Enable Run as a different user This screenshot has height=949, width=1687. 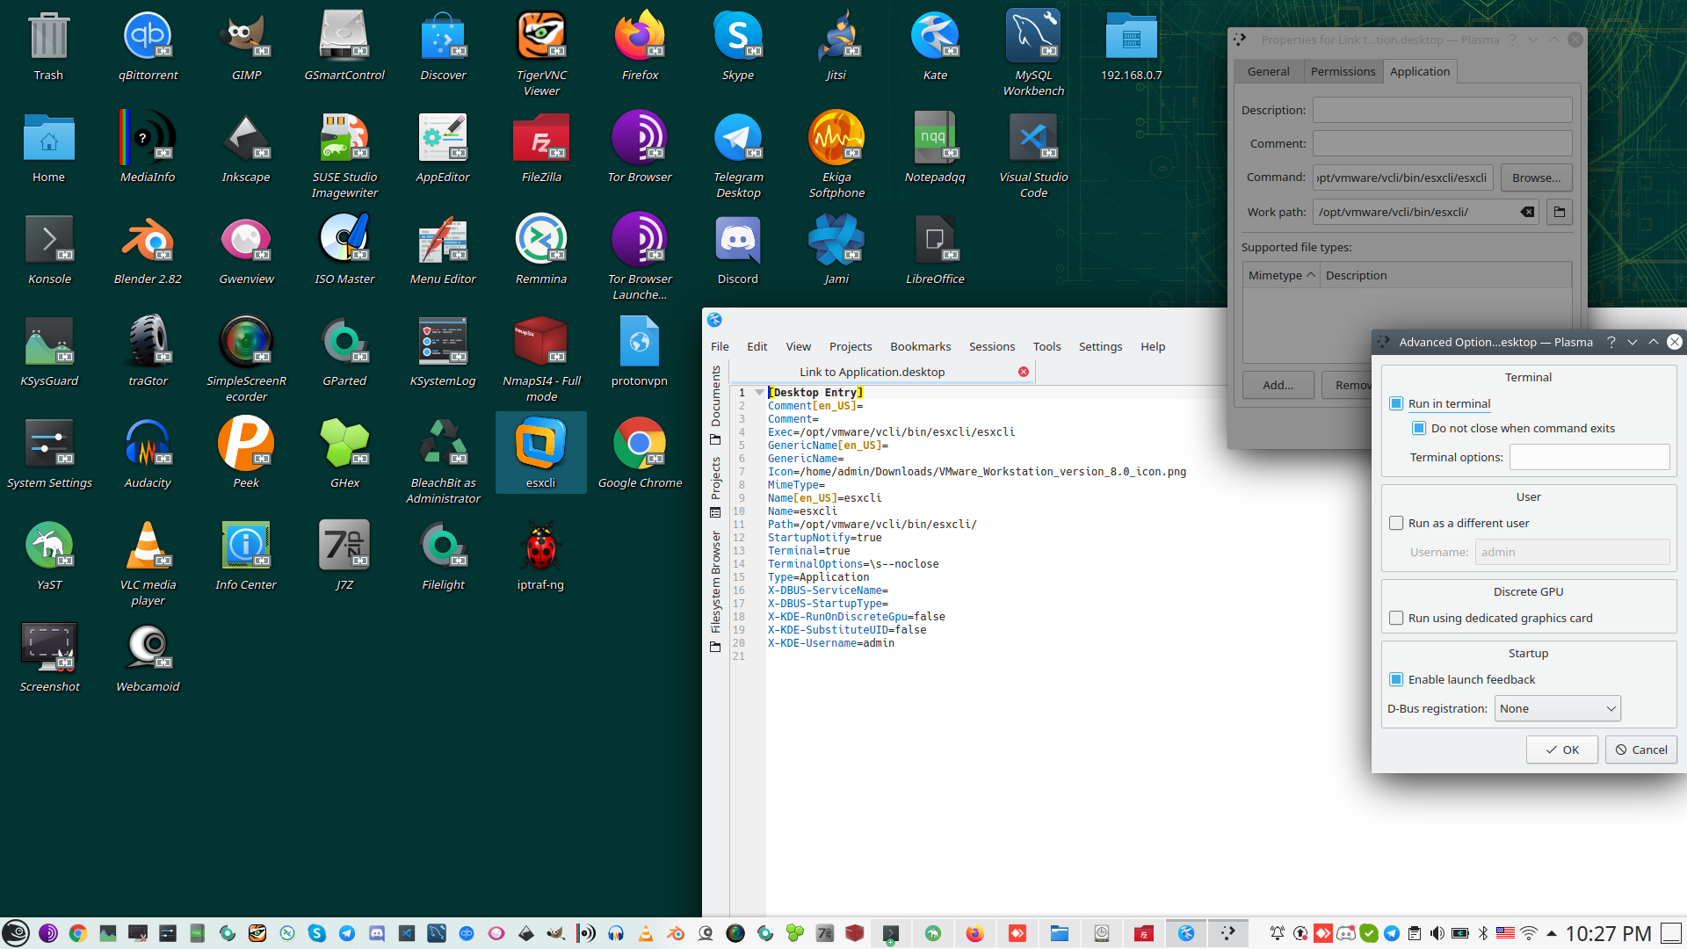click(x=1396, y=523)
